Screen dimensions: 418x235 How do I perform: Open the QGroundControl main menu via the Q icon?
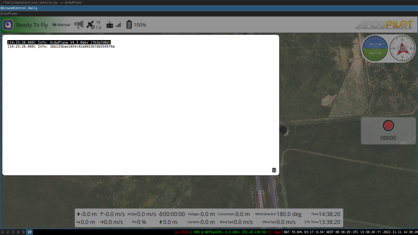[x=8, y=25]
